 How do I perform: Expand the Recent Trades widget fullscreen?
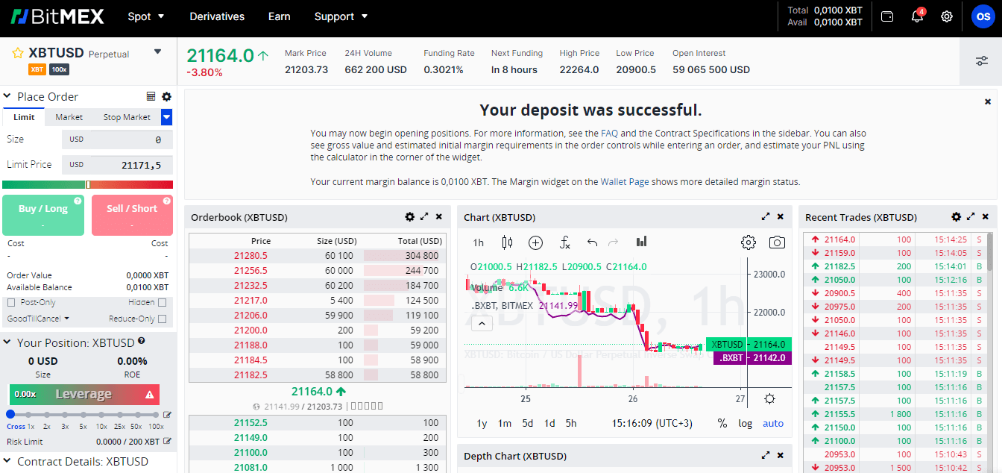971,217
